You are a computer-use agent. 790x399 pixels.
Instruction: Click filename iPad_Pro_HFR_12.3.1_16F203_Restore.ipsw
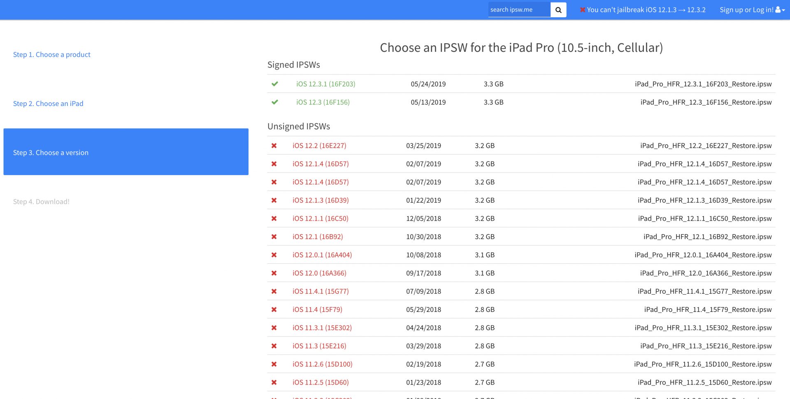(x=703, y=84)
